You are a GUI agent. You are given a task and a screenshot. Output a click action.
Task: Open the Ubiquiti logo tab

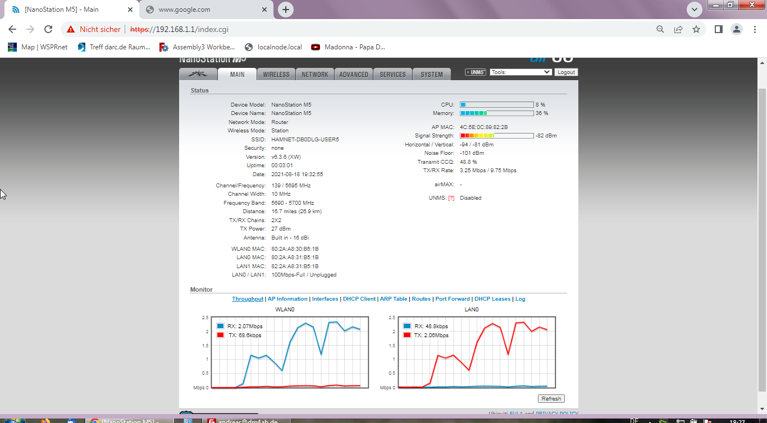coord(198,74)
